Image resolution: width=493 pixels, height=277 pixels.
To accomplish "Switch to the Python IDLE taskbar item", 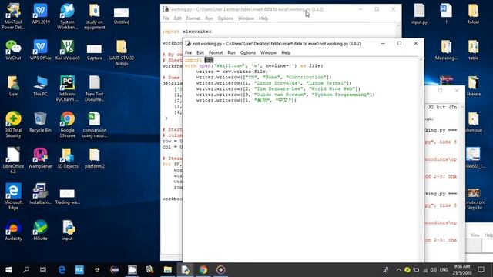I will pos(186,270).
